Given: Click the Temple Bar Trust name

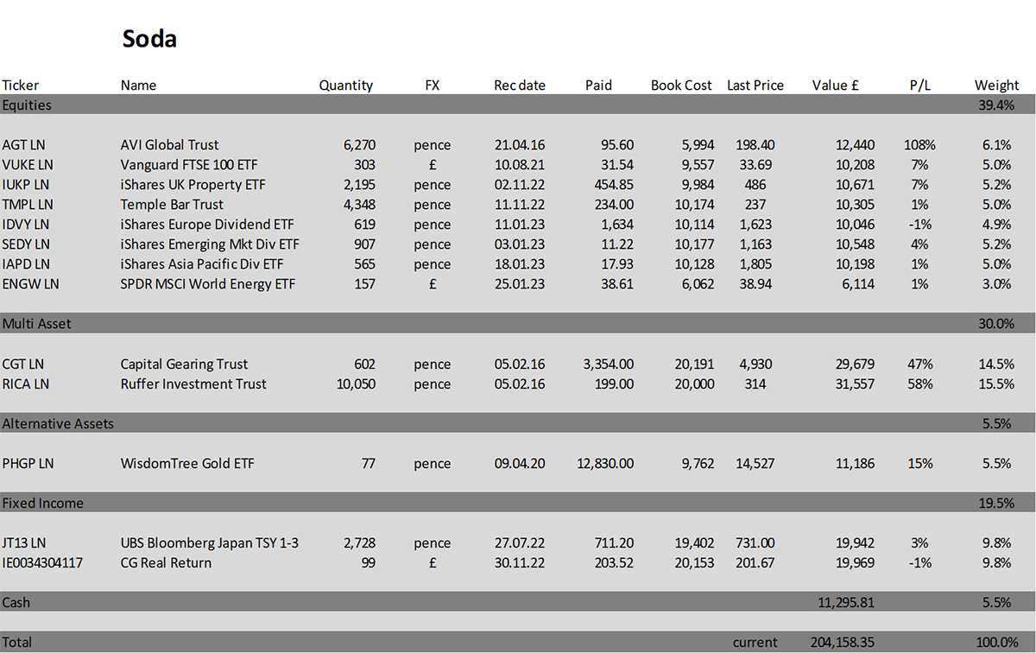Looking at the screenshot, I should point(172,205).
